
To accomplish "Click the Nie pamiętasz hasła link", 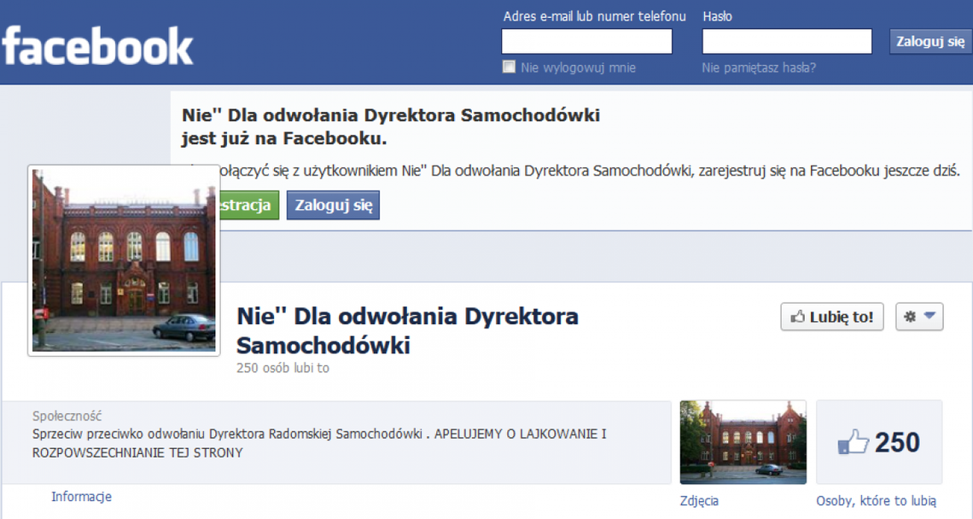I will click(x=760, y=67).
